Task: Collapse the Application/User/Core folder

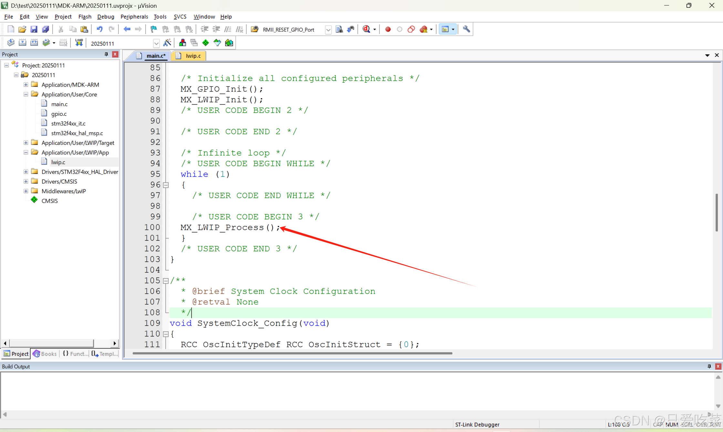Action: tap(26, 94)
